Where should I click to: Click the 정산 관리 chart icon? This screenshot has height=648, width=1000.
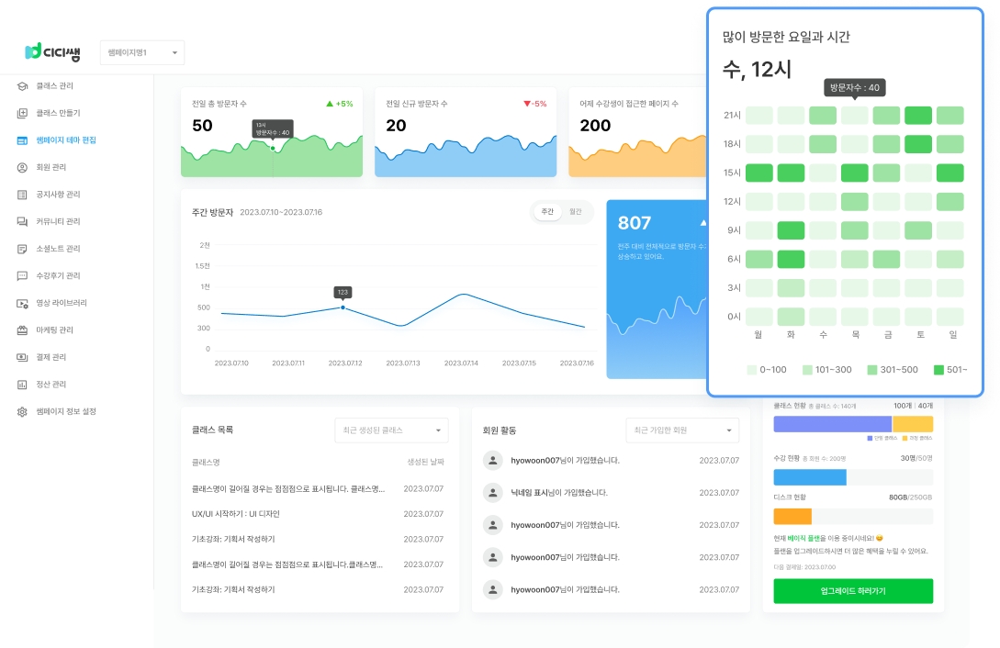tap(22, 385)
